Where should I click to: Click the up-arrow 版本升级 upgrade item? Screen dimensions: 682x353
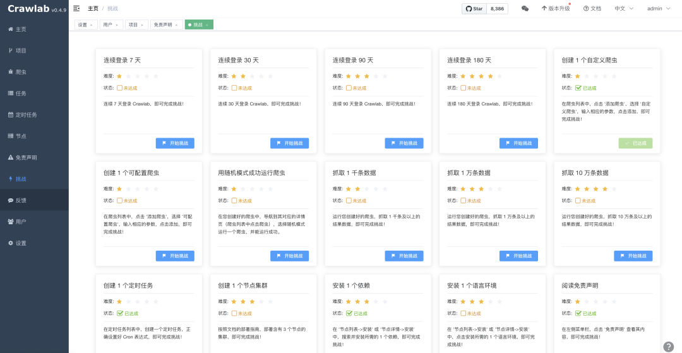pyautogui.click(x=556, y=8)
